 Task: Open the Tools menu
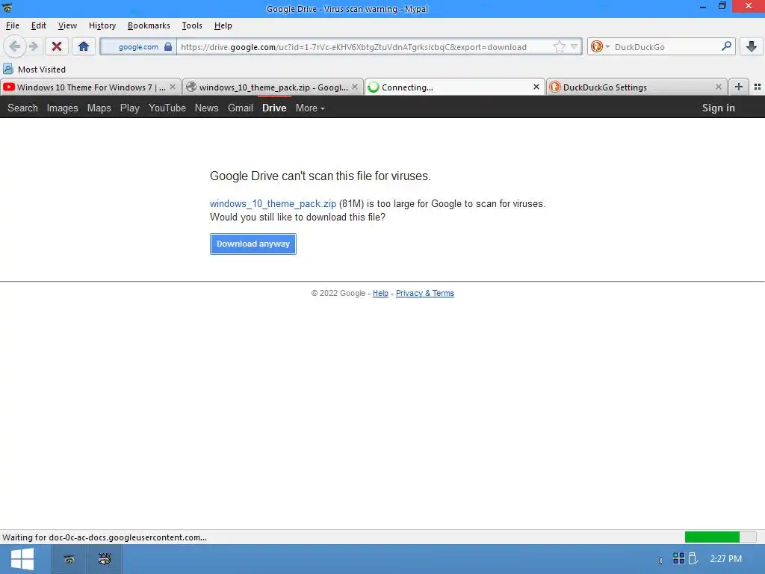tap(192, 25)
